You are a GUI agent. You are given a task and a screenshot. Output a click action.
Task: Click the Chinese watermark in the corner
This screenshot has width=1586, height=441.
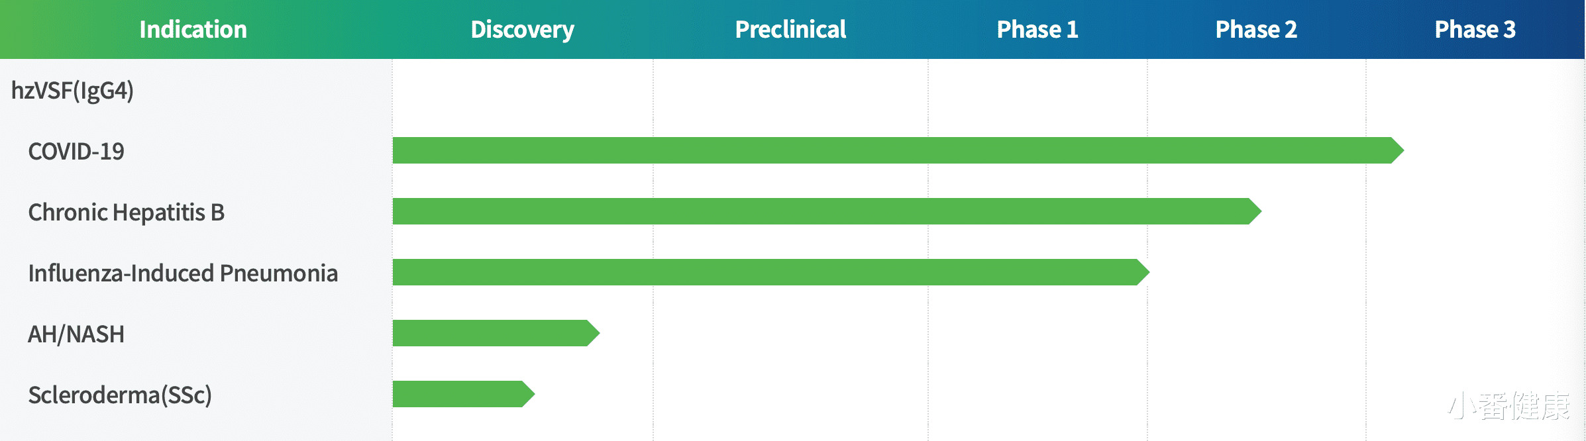[1509, 406]
